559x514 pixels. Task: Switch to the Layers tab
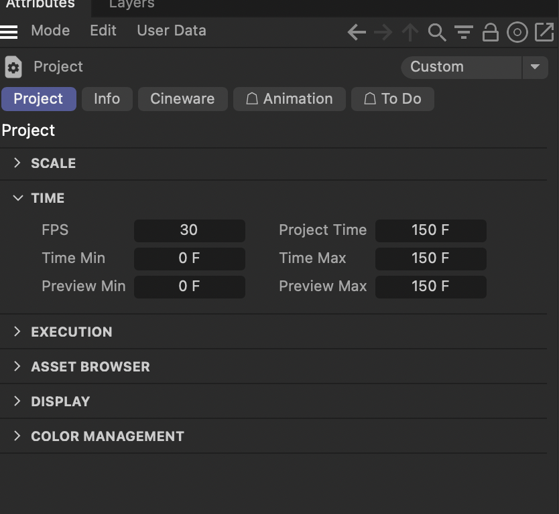pos(131,5)
